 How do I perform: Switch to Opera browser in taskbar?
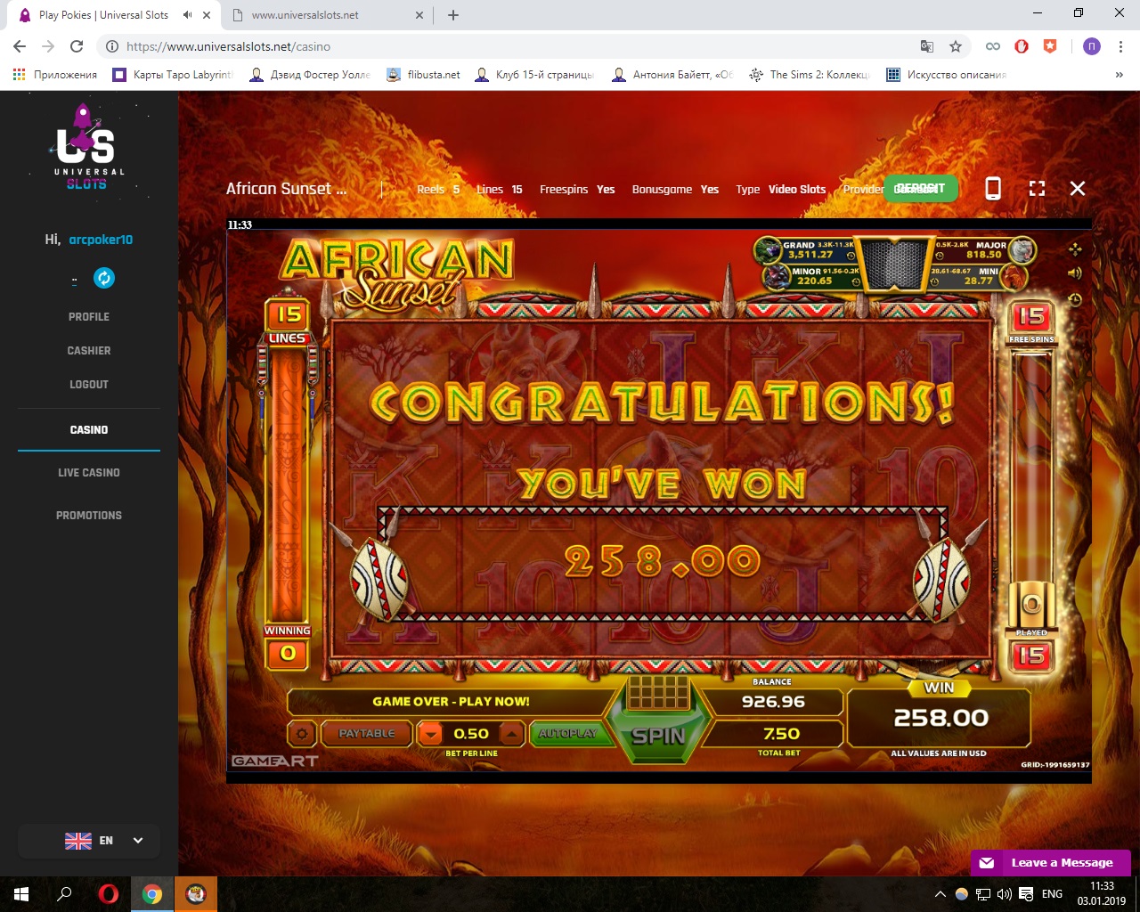click(x=109, y=894)
